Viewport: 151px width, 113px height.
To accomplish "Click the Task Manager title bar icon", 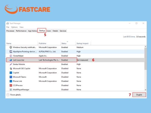I will tap(8, 23).
